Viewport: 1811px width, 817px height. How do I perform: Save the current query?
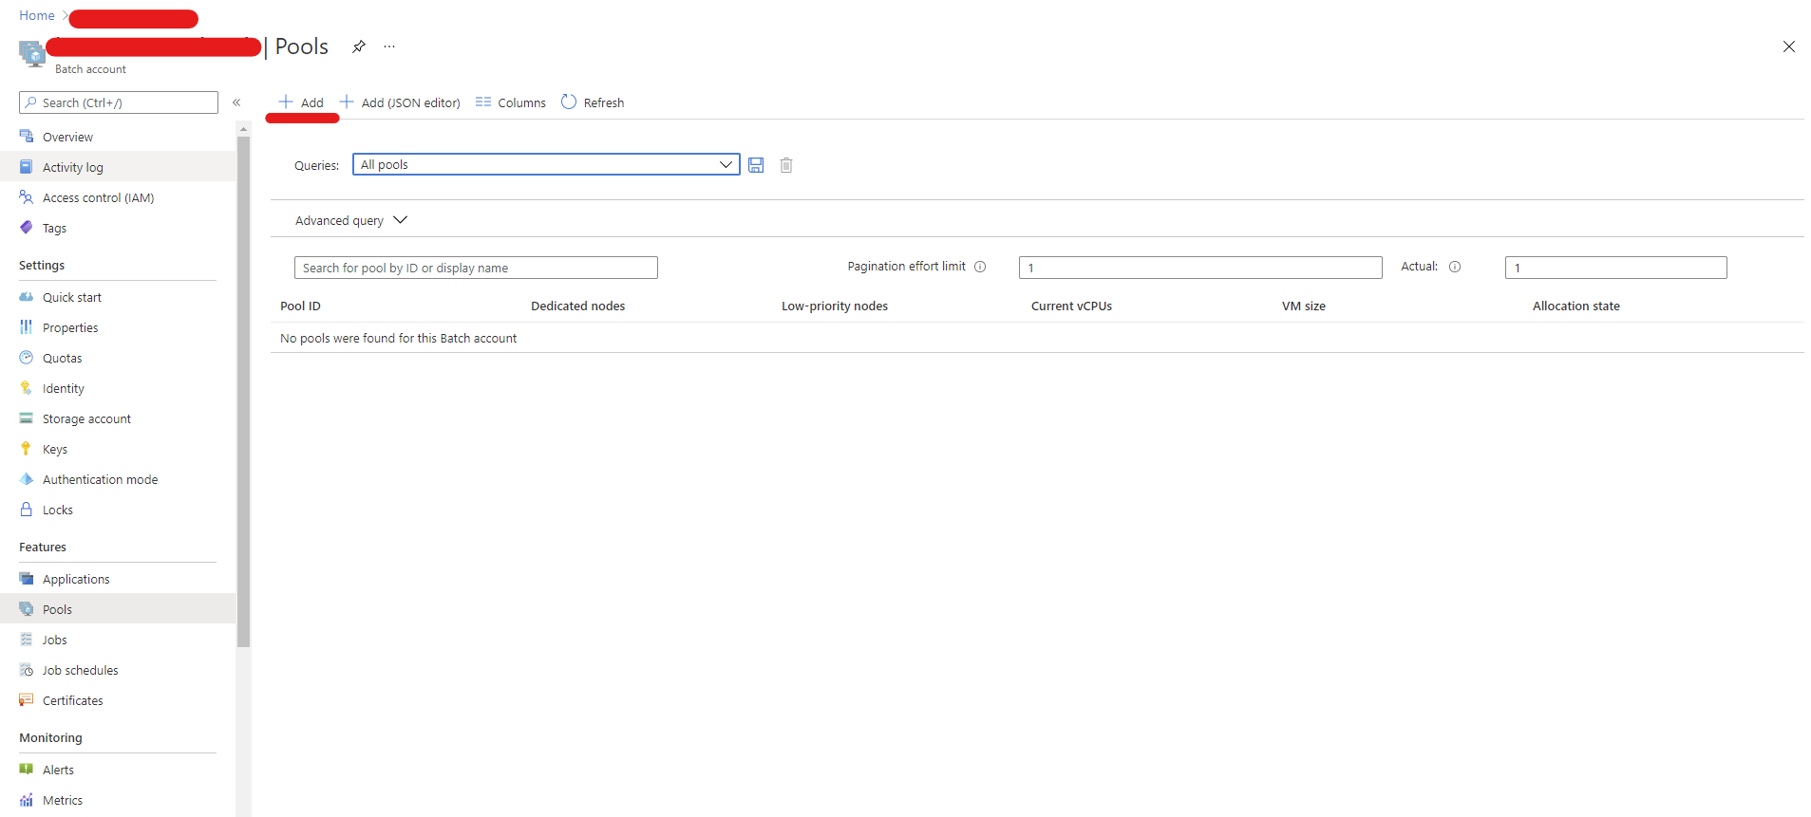point(756,165)
